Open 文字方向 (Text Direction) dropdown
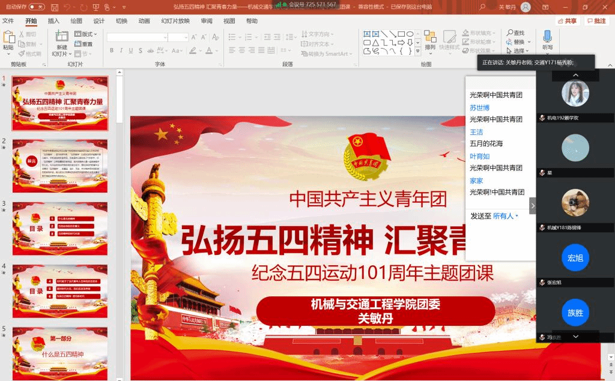This screenshot has height=381, width=615. pos(317,34)
